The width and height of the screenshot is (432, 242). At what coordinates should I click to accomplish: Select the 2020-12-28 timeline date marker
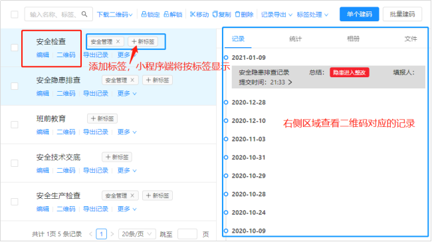click(x=226, y=102)
